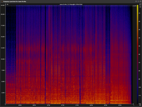Click the '10,000' frequency axis label
The image size is (142, 107).
3,59
